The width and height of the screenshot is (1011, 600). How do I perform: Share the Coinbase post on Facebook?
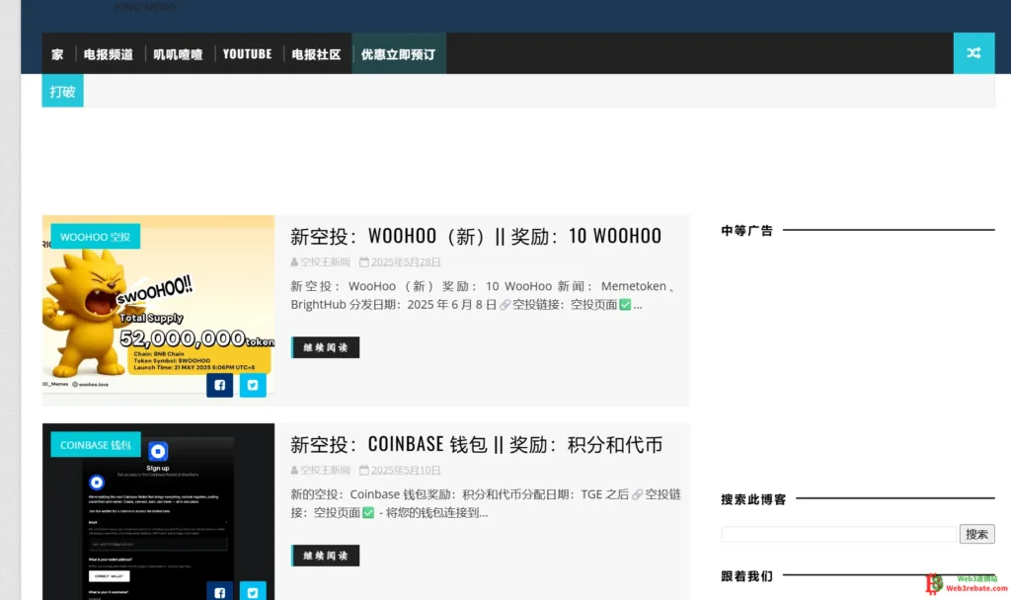[x=219, y=592]
